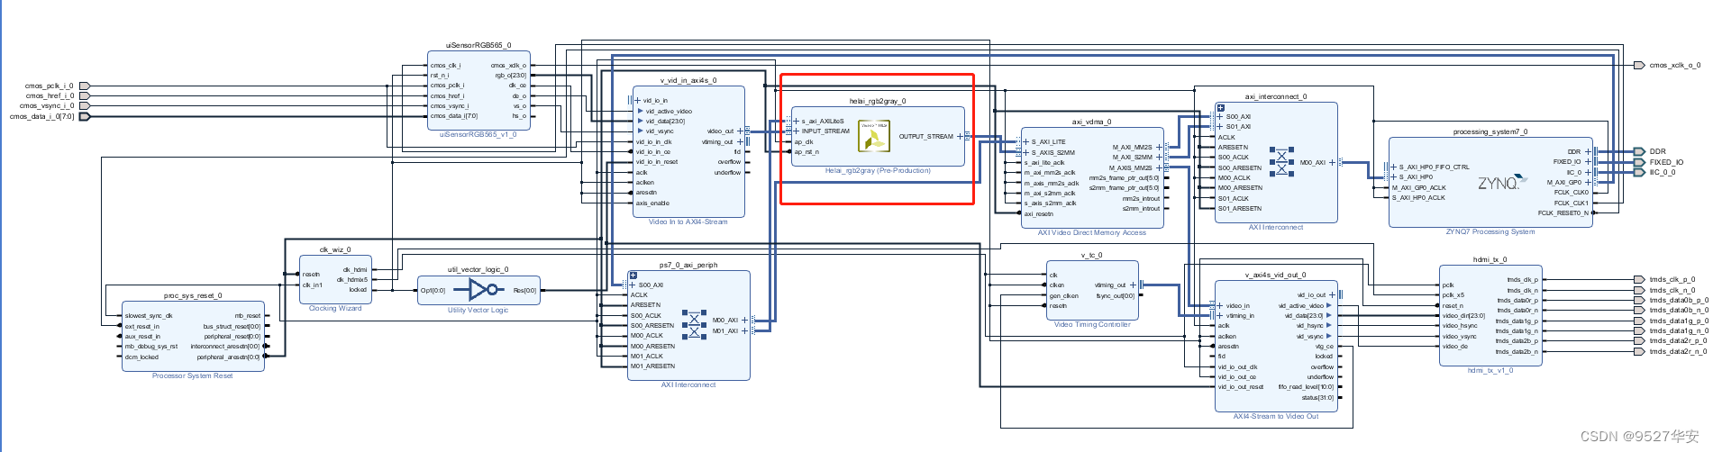Select the FIXED_IO external interface port symbol
The image size is (1713, 452).
1639,162
